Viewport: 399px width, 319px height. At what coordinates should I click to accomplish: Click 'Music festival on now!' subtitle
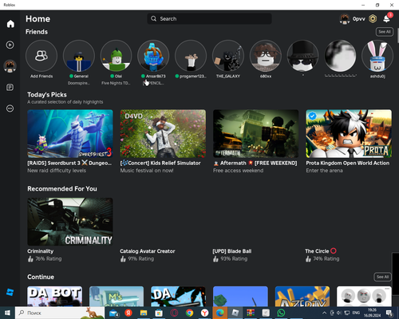(x=147, y=171)
